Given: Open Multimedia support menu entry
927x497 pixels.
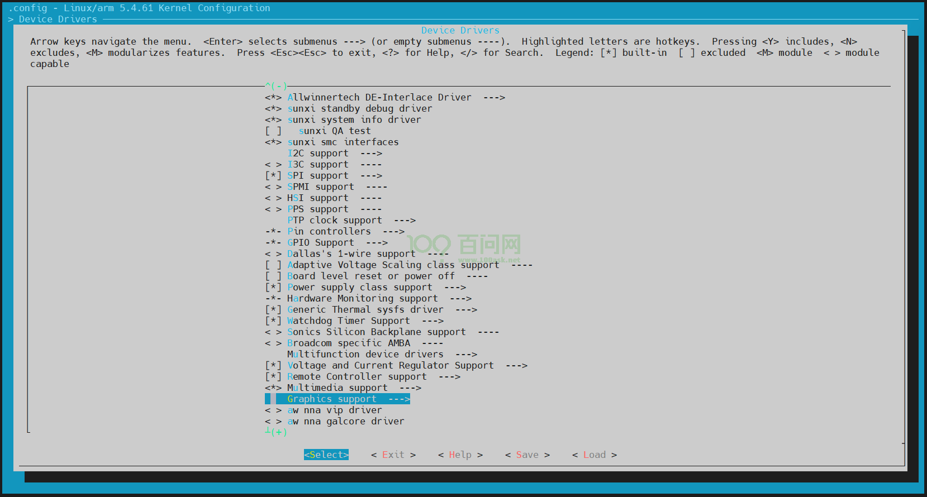Looking at the screenshot, I should 354,388.
